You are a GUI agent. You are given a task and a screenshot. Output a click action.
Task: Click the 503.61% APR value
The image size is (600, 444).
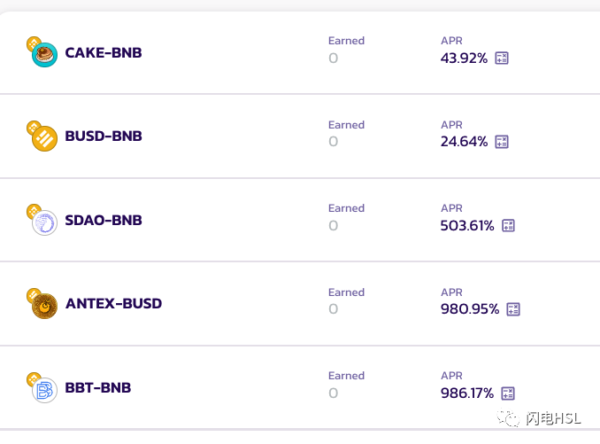pyautogui.click(x=467, y=226)
